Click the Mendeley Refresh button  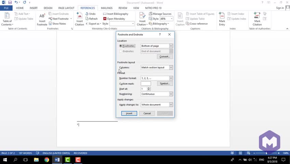(x=91, y=19)
